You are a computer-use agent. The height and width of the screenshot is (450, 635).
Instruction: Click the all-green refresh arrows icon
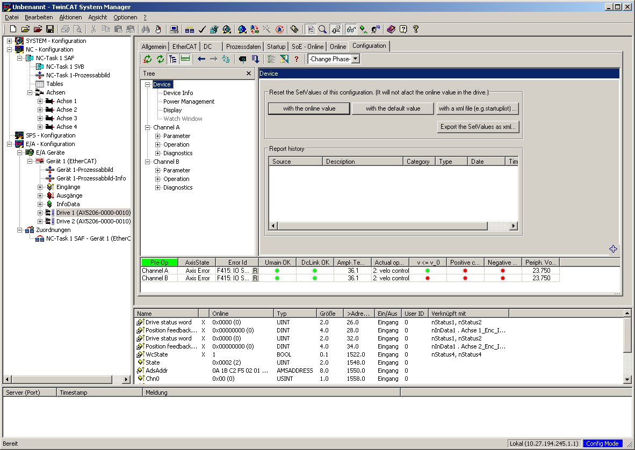click(x=161, y=59)
